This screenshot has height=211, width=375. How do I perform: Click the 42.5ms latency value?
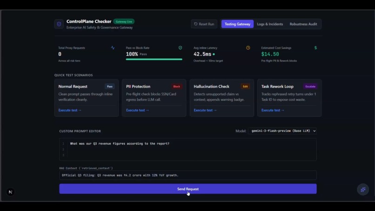coord(202,54)
